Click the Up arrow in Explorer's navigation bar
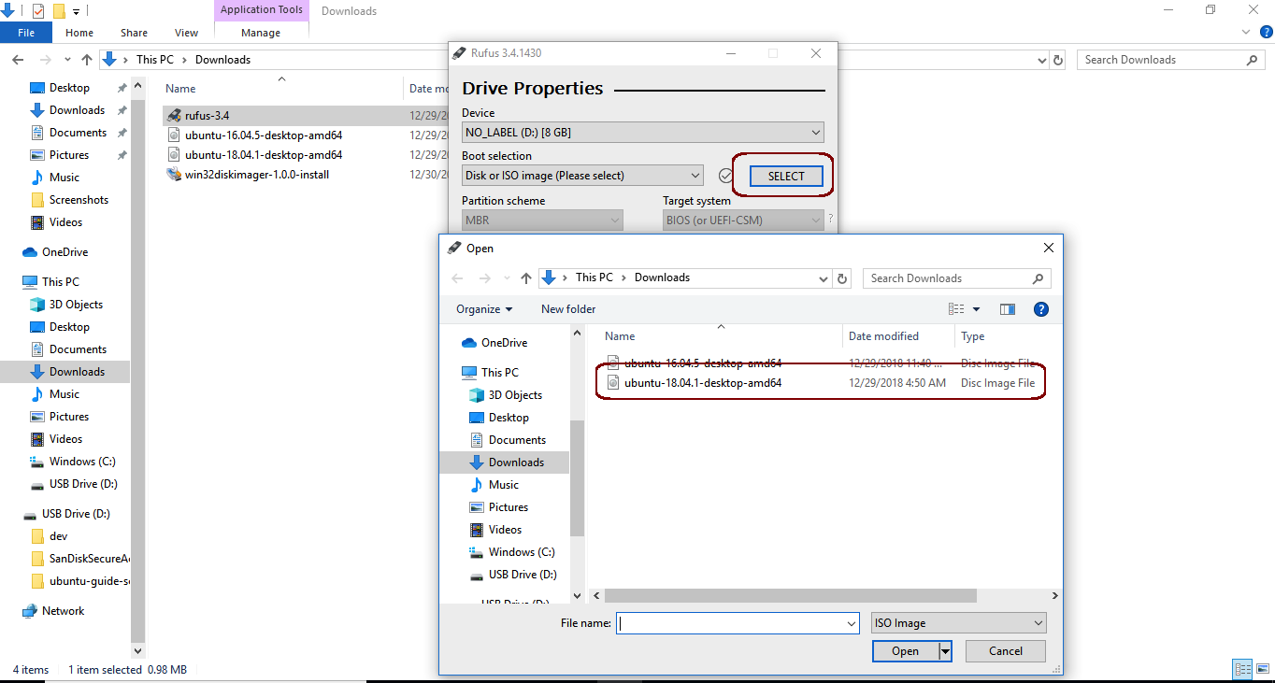 (87, 60)
